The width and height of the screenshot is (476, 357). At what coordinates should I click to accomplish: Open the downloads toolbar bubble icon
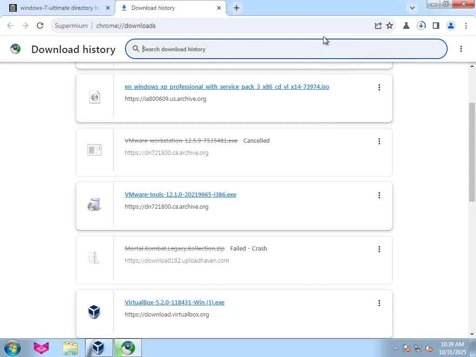[421, 26]
